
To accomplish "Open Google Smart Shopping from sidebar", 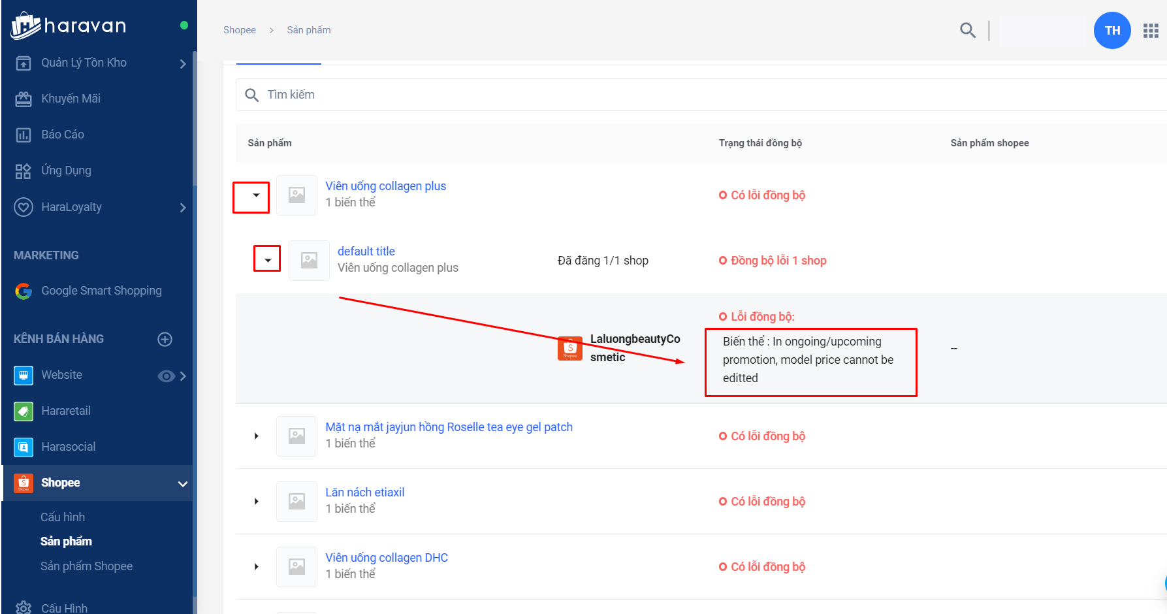I will [101, 291].
